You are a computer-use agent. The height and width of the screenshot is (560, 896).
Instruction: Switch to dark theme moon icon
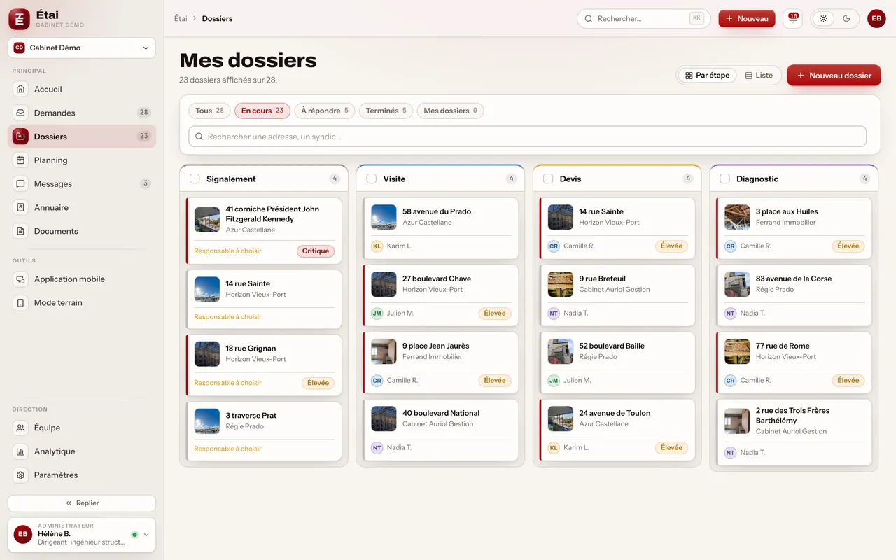tap(846, 19)
